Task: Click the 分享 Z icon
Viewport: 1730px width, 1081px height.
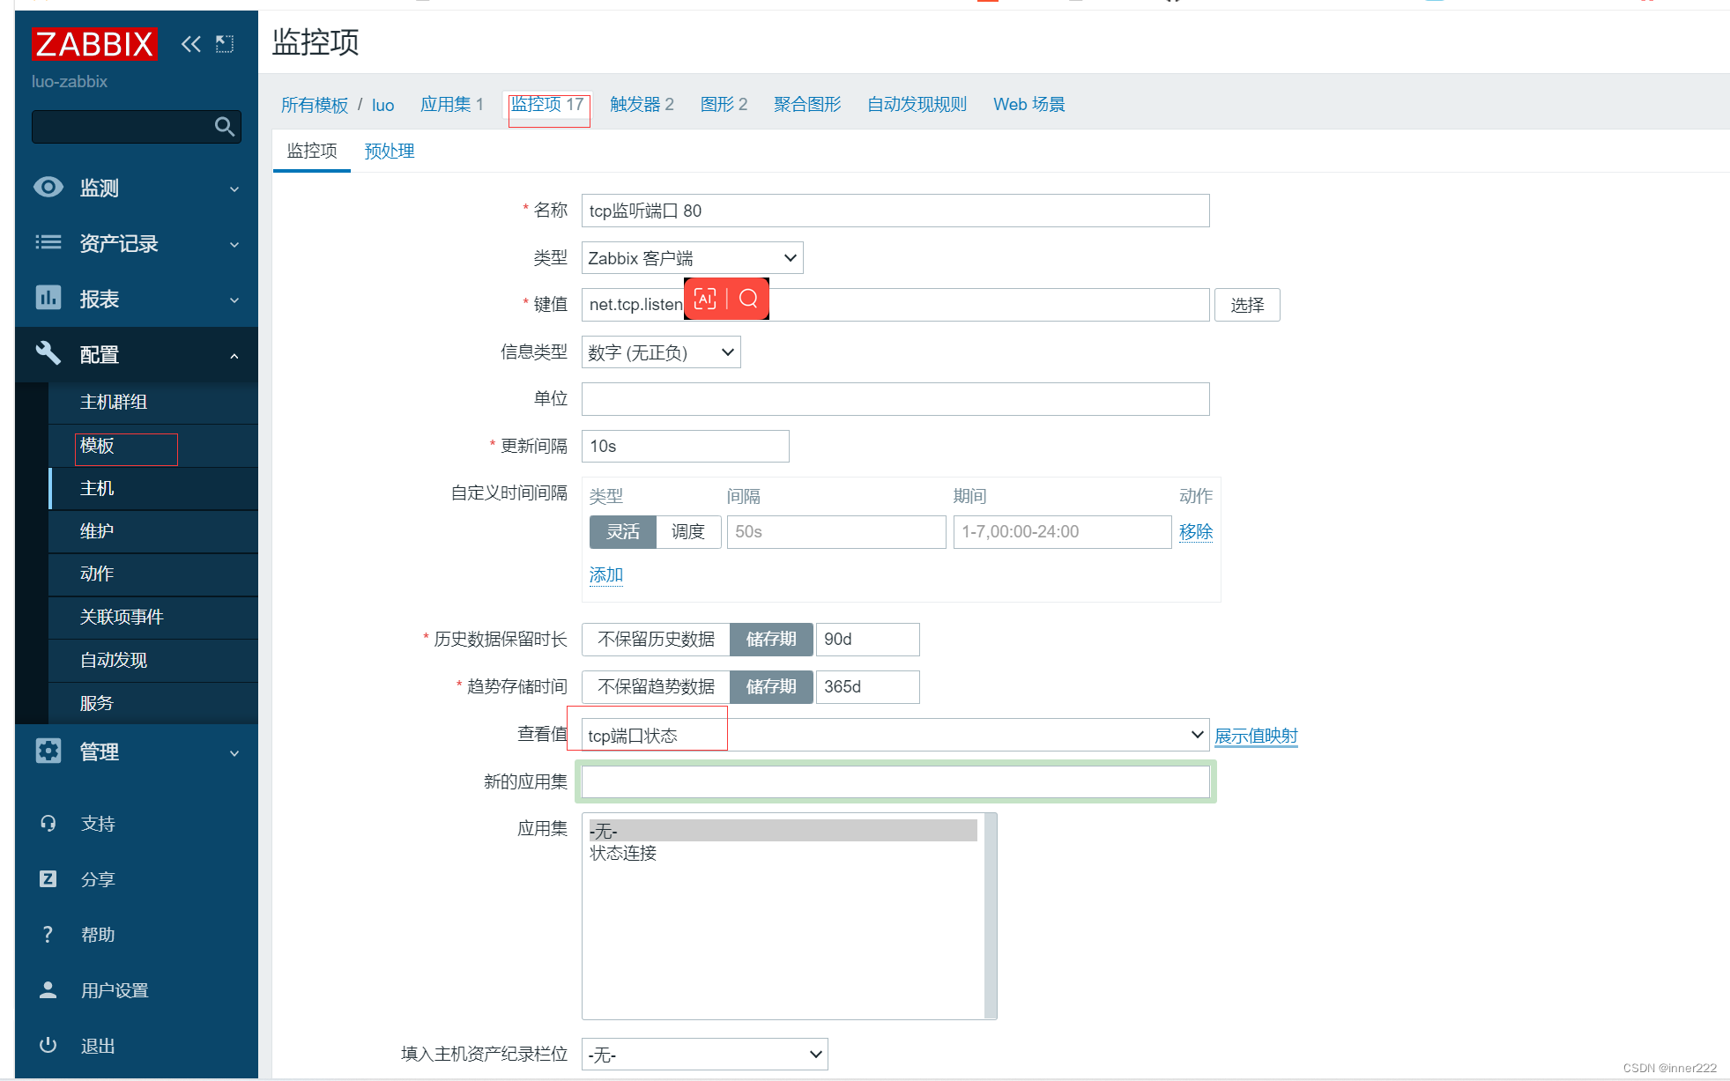Action: point(48,878)
